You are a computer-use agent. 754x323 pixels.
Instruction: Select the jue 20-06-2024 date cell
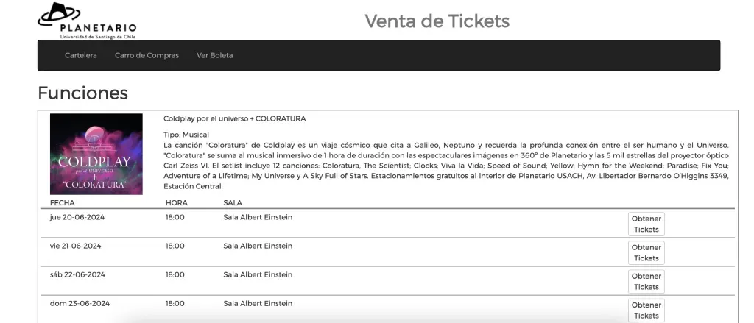point(75,217)
